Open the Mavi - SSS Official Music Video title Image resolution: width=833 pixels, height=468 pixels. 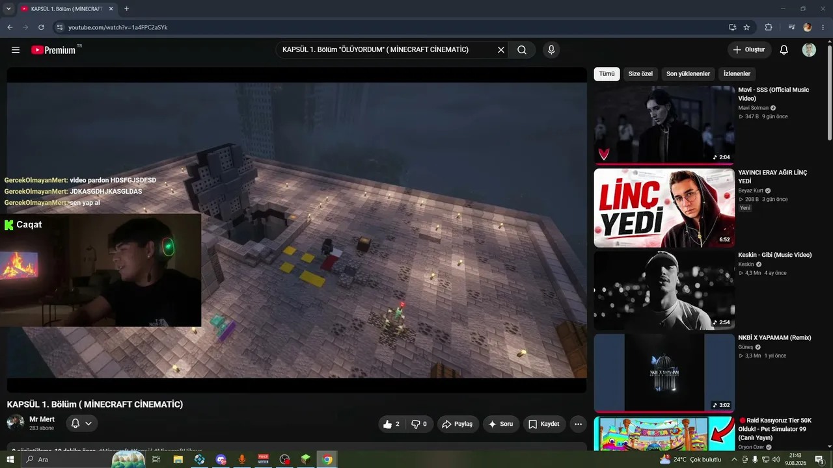coord(774,94)
